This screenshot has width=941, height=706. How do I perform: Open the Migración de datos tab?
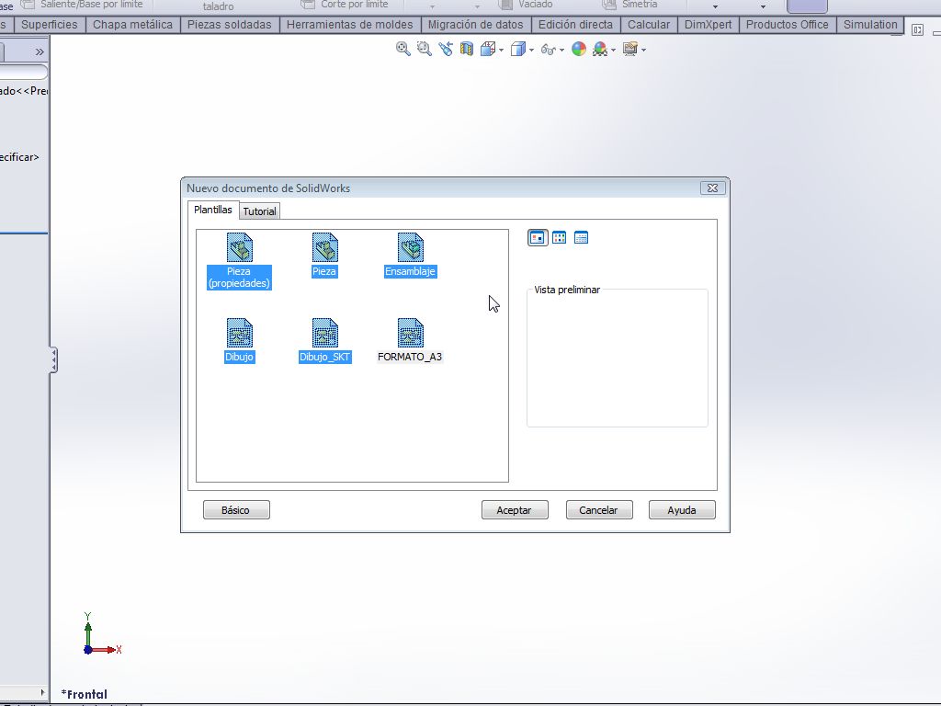476,25
